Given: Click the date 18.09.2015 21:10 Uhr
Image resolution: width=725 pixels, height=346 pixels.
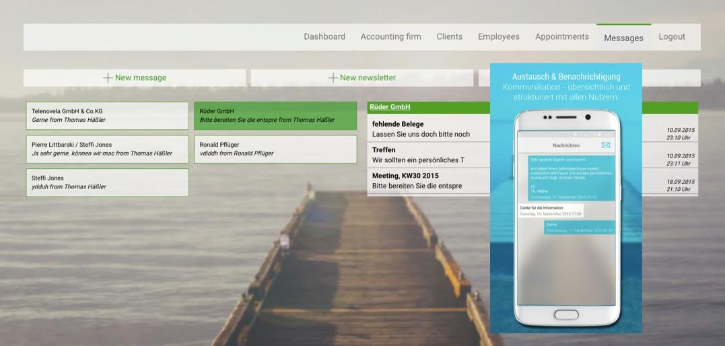Looking at the screenshot, I should 680,186.
